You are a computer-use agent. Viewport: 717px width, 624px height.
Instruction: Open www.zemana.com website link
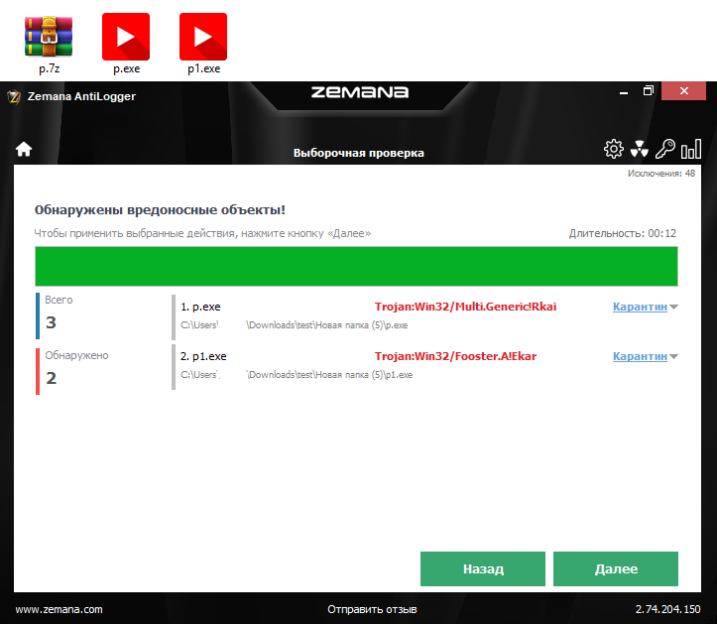[59, 609]
